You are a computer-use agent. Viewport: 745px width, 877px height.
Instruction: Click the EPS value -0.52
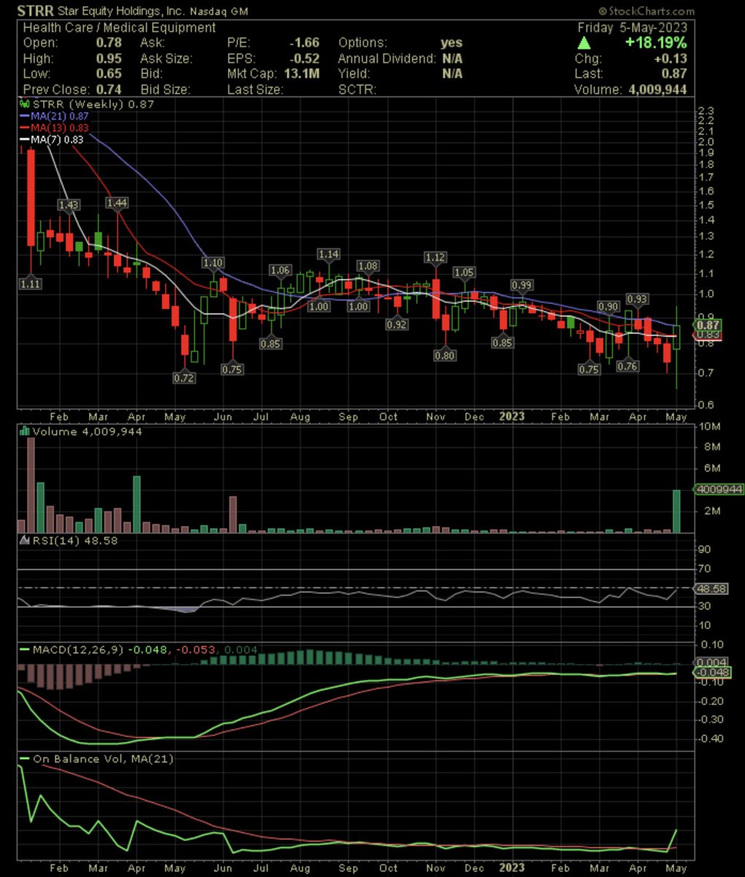(305, 58)
